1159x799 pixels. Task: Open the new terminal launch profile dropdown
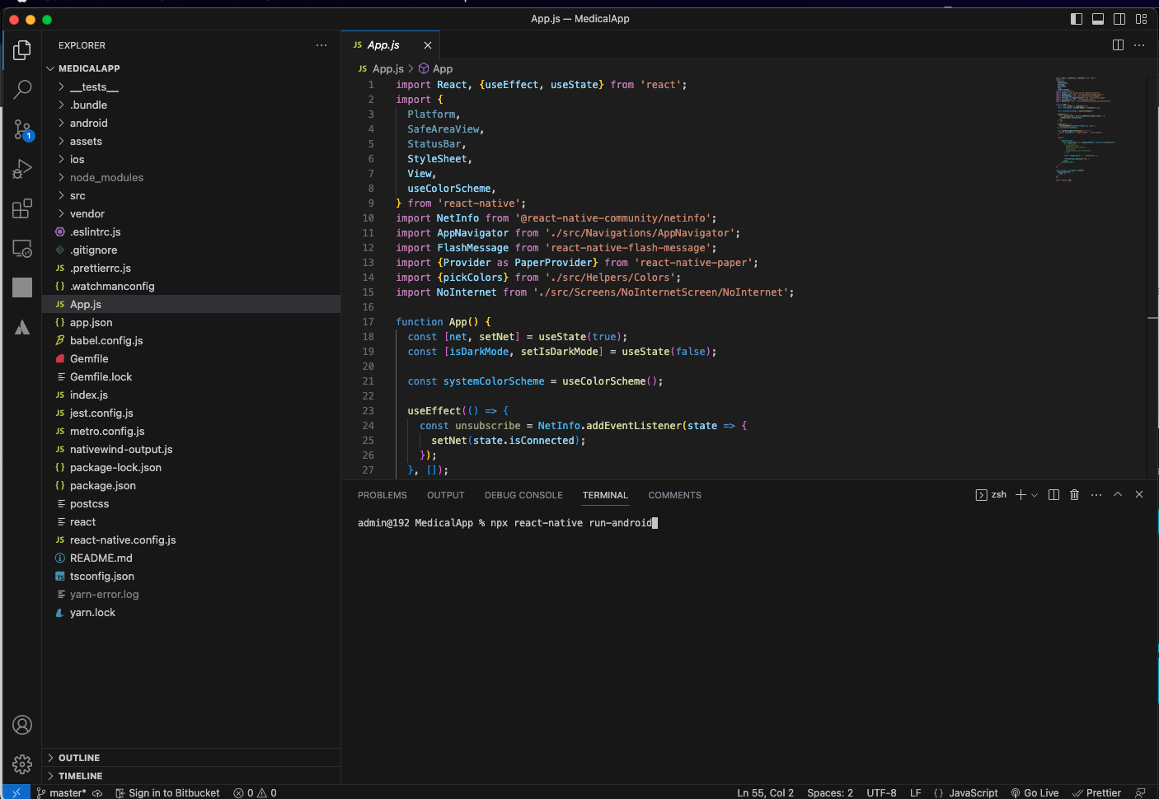[x=1035, y=495]
